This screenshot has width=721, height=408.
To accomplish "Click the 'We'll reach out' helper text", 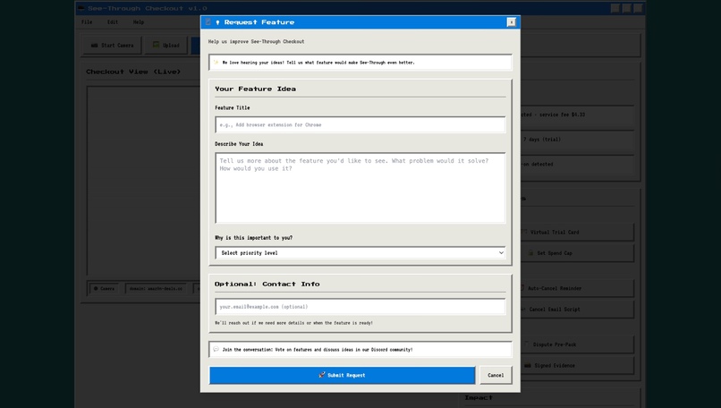I will (x=293, y=323).
